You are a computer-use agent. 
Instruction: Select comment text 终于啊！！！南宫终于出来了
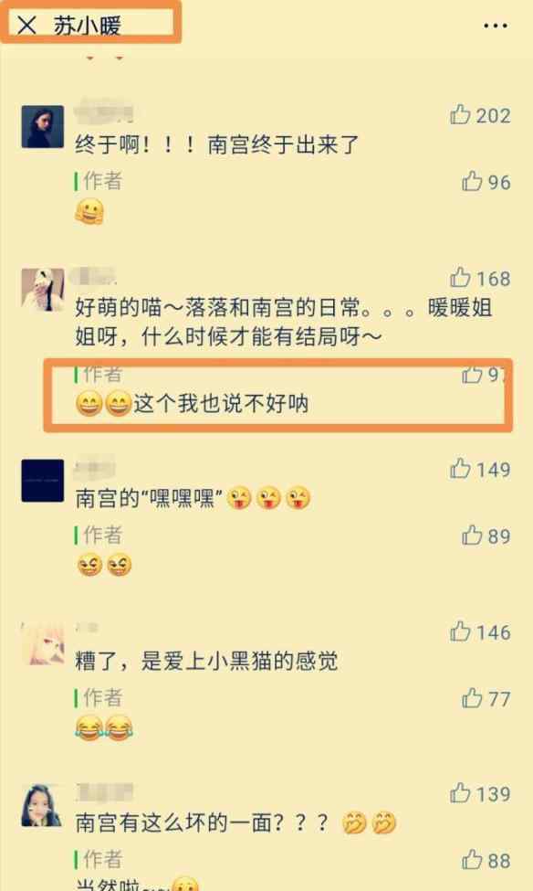217,145
